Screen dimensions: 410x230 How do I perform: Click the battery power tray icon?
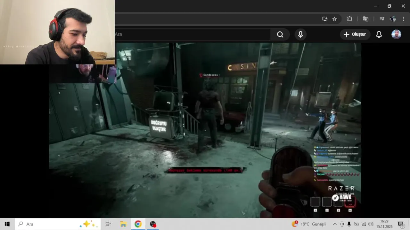coord(356,224)
